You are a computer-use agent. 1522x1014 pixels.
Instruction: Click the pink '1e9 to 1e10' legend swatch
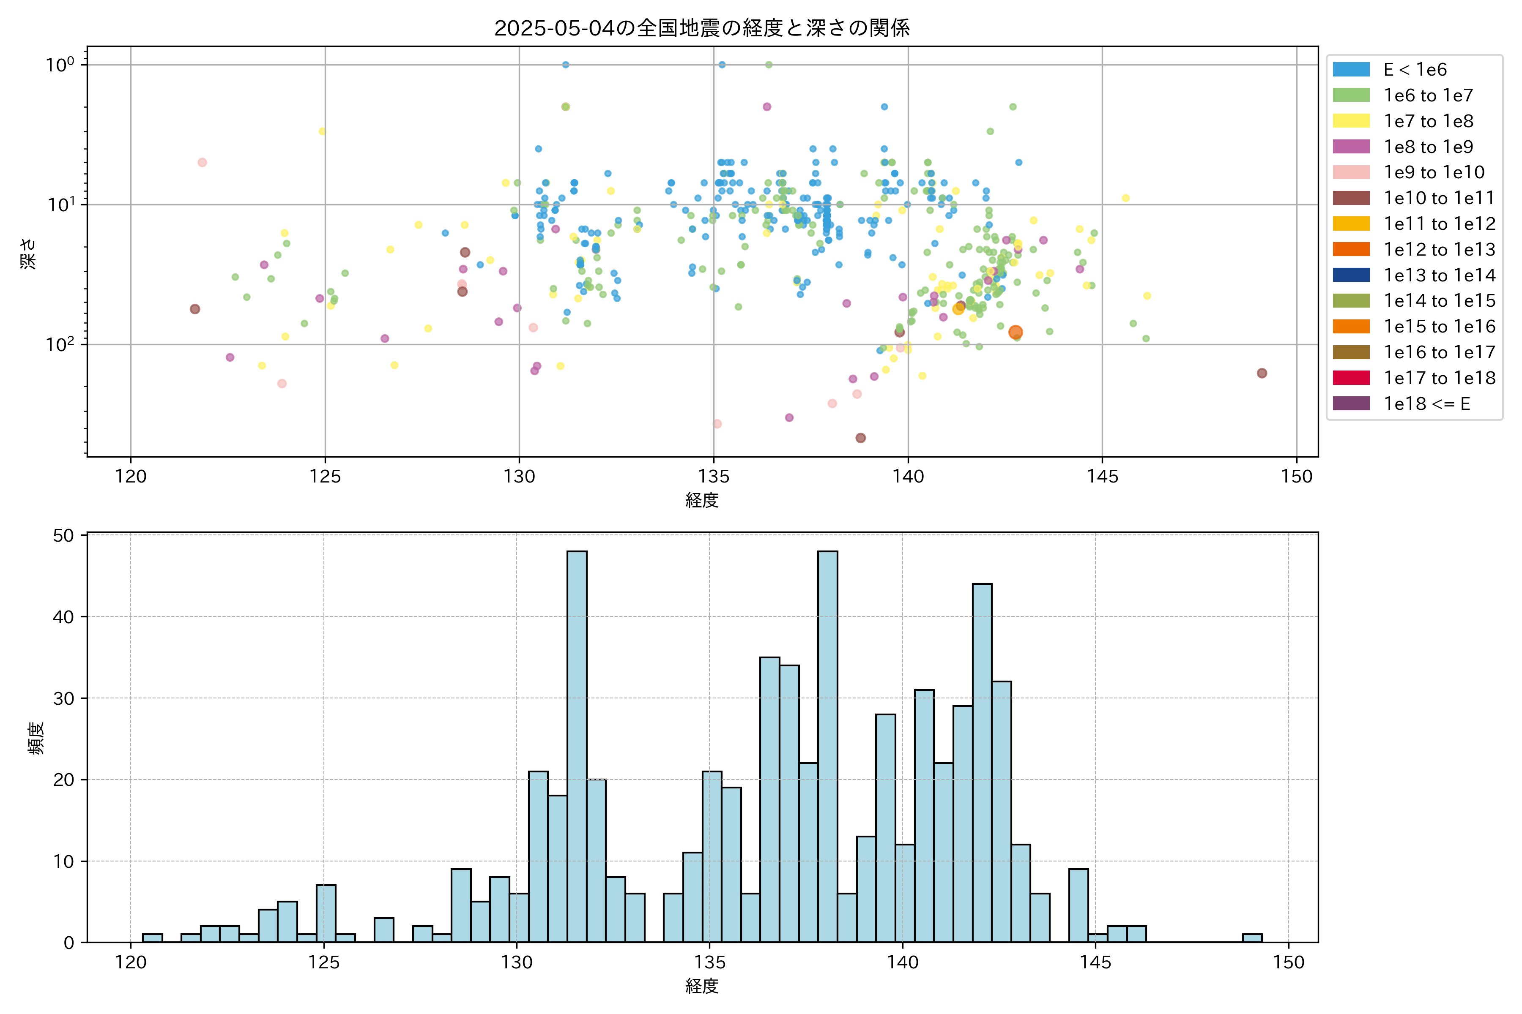[1350, 172]
